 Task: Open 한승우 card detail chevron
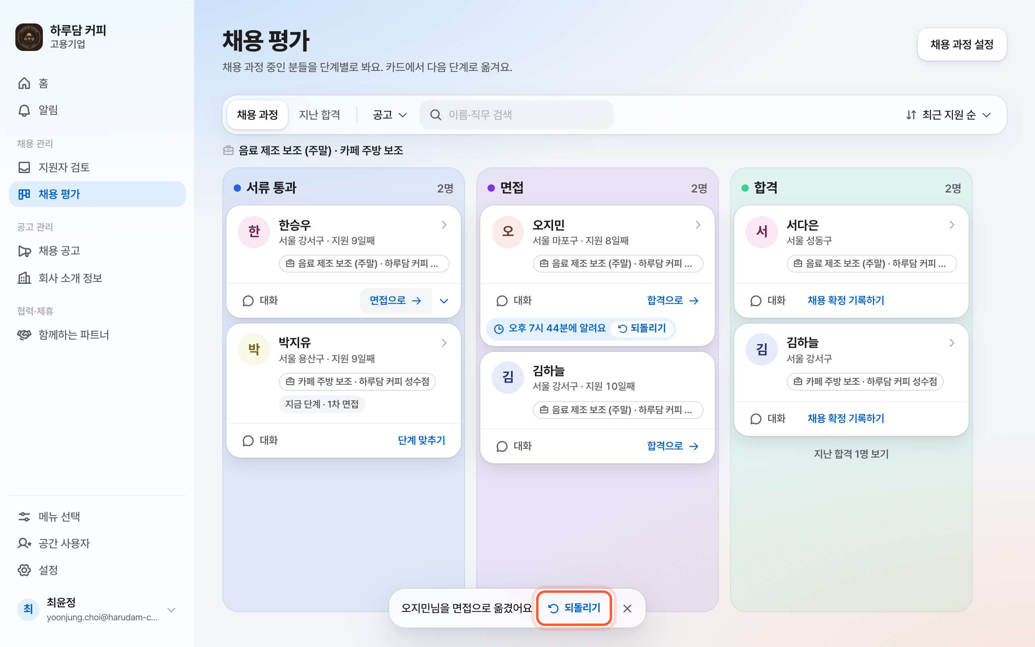(444, 225)
